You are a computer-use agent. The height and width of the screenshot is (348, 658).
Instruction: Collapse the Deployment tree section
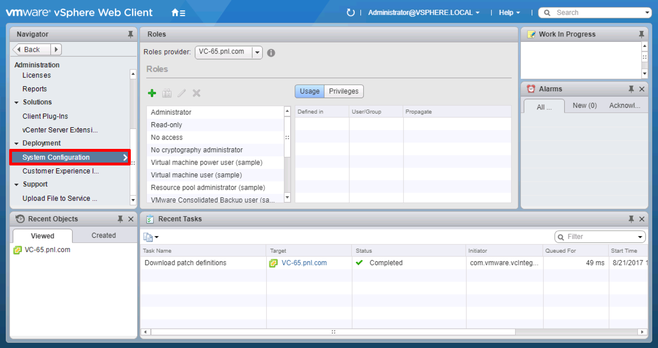17,143
